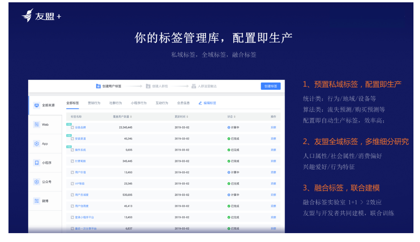The height and width of the screenshot is (242, 420).
Task: Click the 友盟+ logo icon
Action: [28, 15]
